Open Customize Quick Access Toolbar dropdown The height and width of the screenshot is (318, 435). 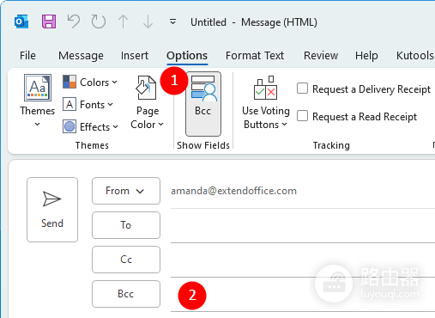coord(172,21)
